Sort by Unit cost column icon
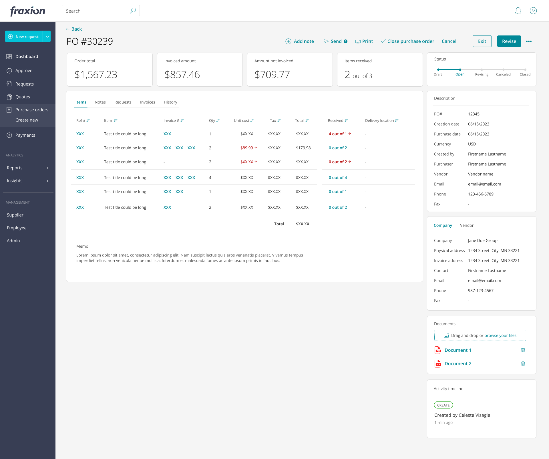The width and height of the screenshot is (549, 459). [252, 120]
